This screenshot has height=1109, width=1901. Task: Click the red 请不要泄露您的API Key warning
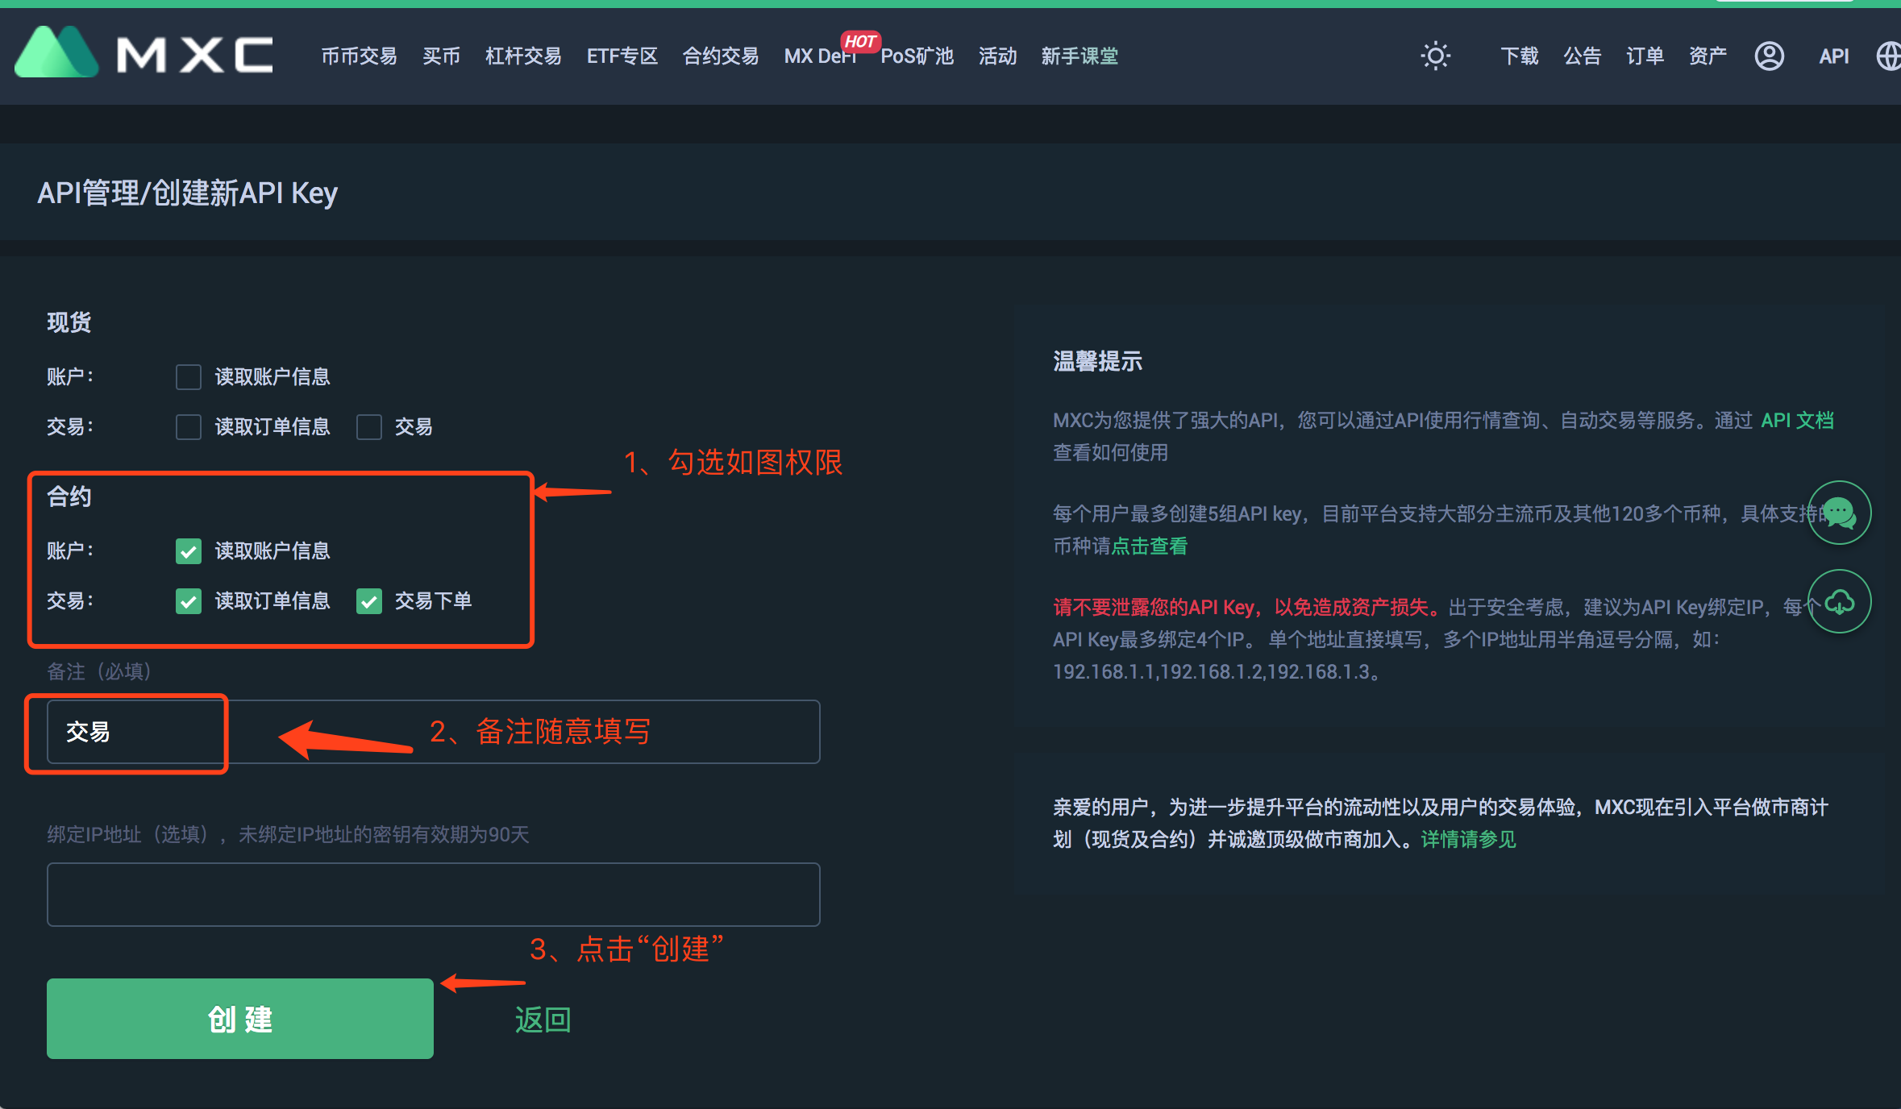[1247, 607]
